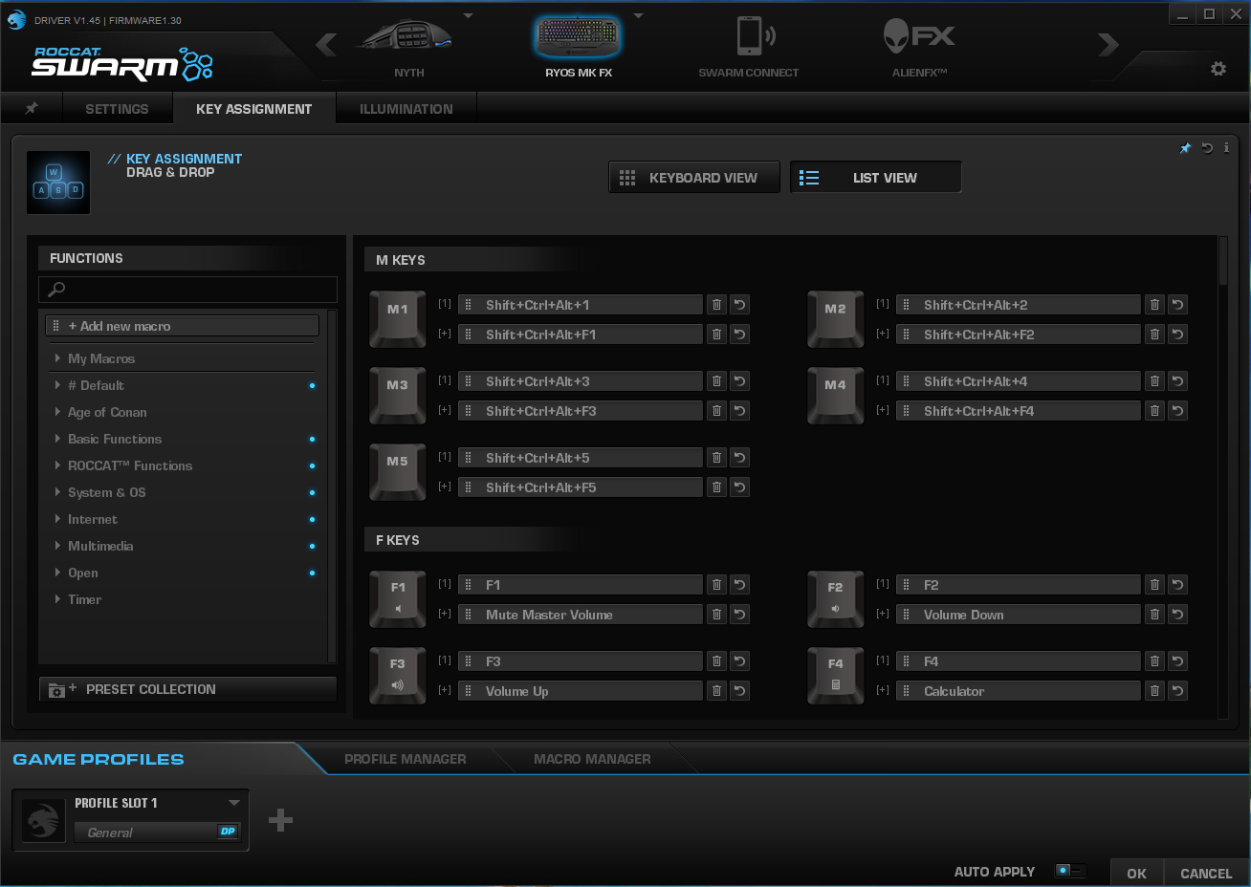
Task: Open Swarm Connect device icon
Action: point(755,36)
